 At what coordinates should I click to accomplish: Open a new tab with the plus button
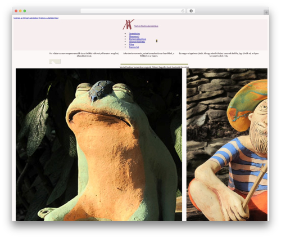coord(266,12)
